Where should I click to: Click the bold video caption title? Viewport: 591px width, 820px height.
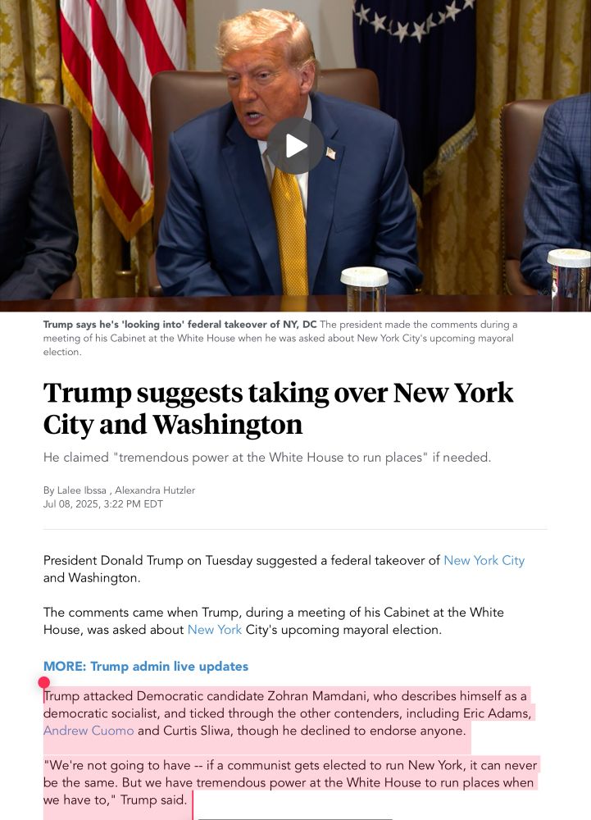click(180, 324)
